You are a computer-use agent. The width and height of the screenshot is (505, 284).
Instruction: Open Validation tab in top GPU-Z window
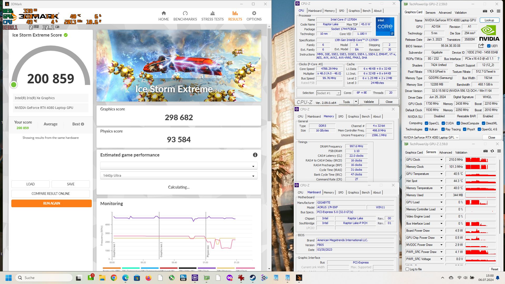point(461,12)
